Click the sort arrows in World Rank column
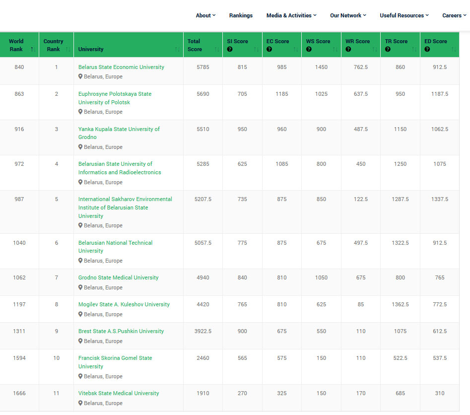Screen dimensions: 470x415 [33, 49]
